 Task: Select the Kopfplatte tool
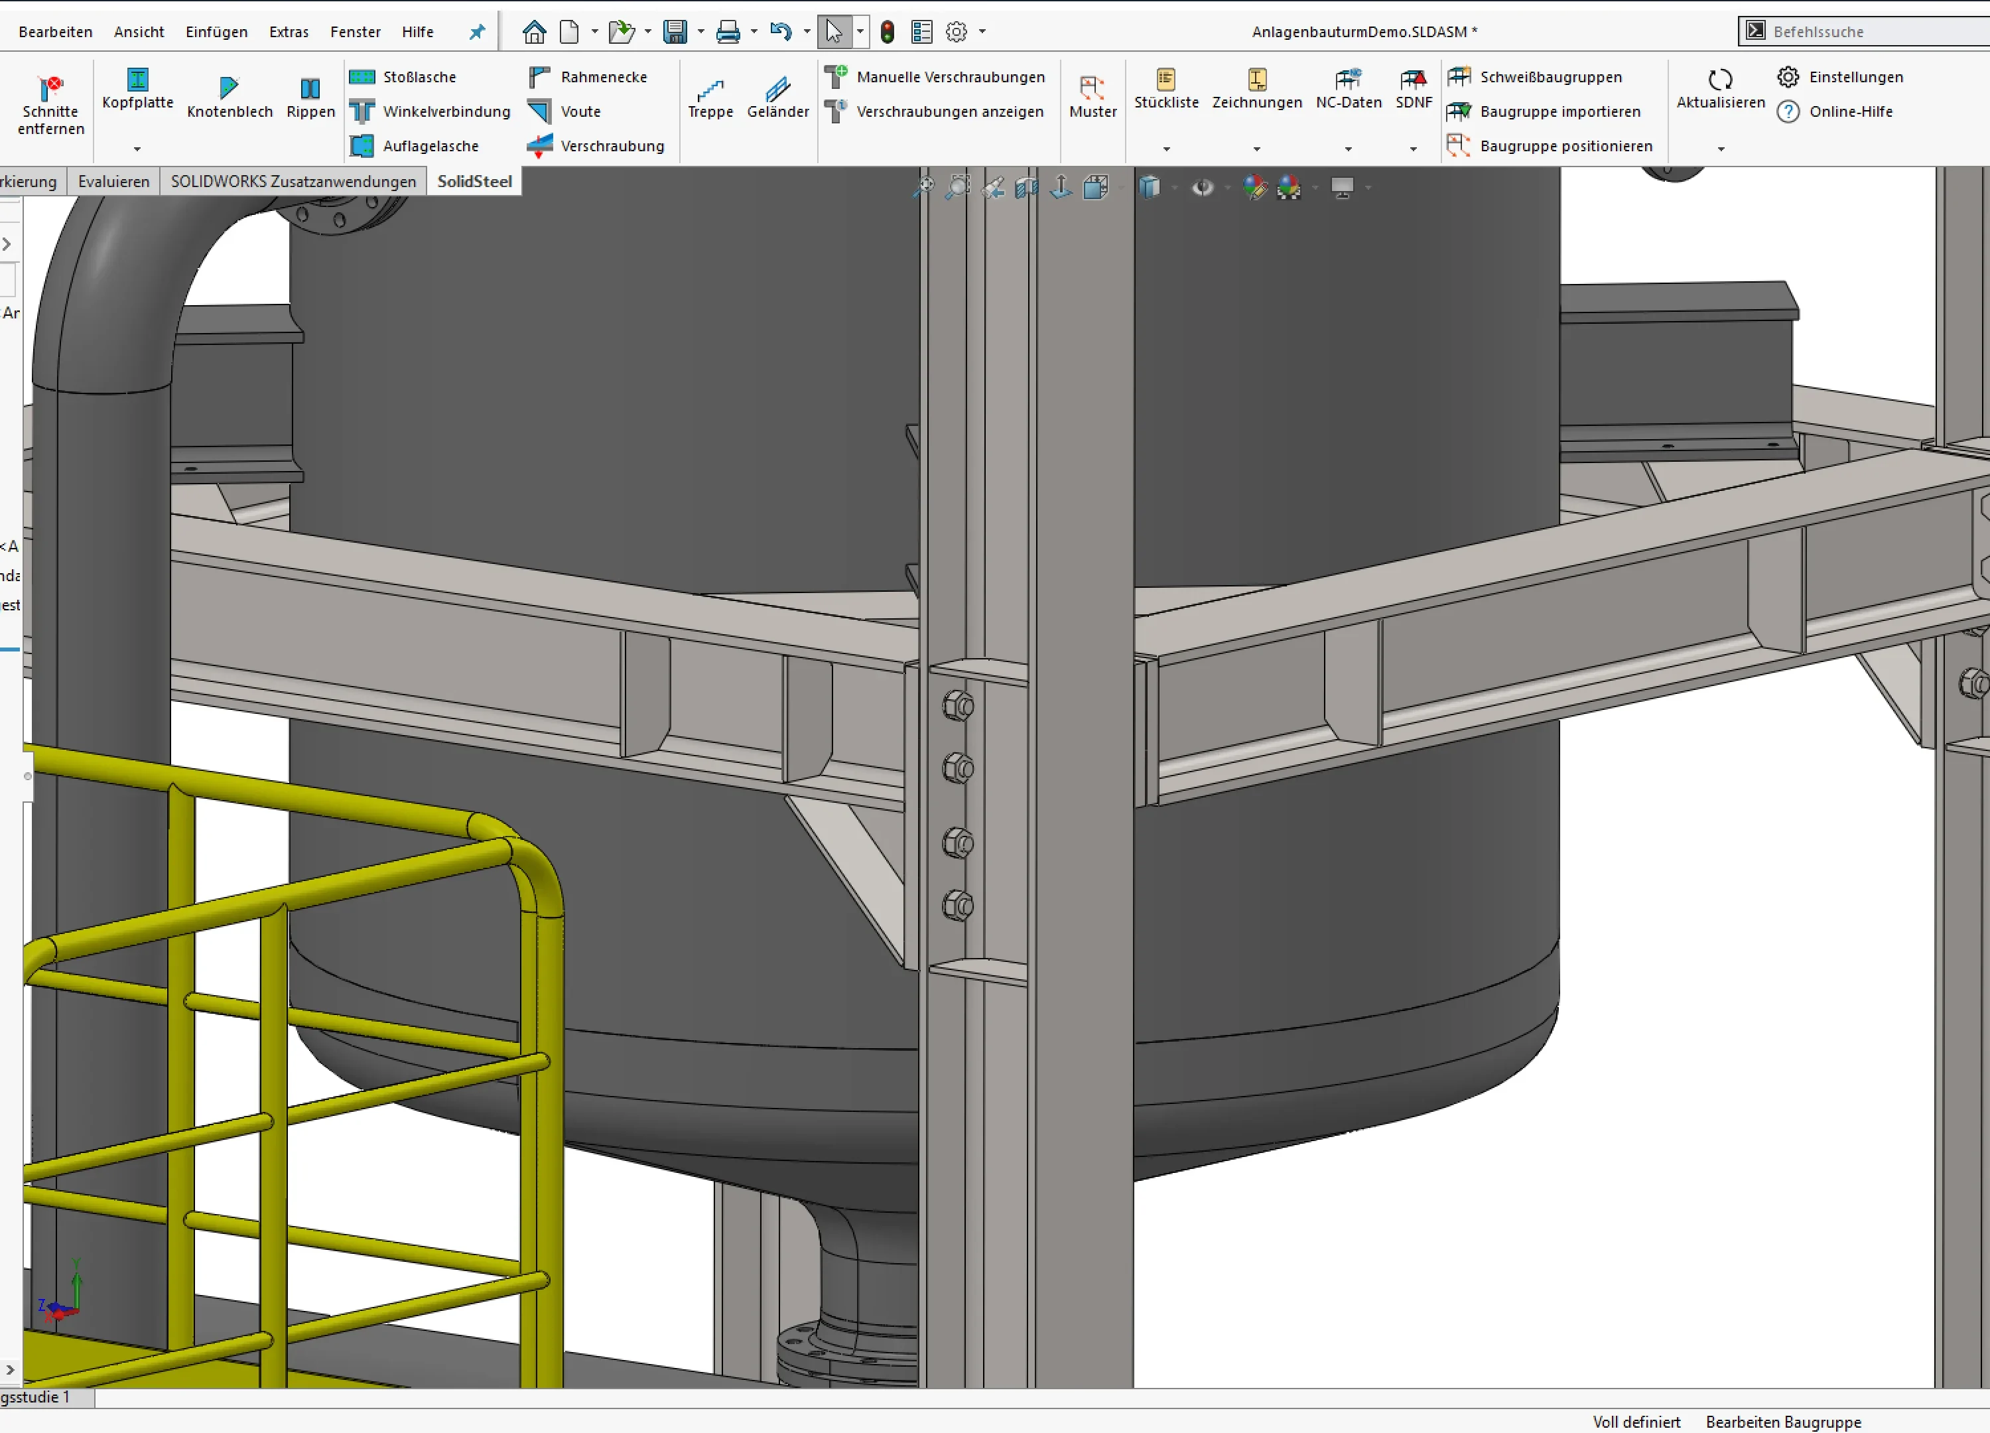click(x=138, y=89)
